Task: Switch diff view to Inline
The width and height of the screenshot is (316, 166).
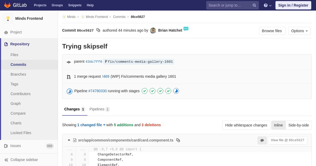Action: [278, 125]
